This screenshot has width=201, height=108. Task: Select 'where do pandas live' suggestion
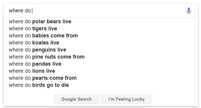click(101, 64)
